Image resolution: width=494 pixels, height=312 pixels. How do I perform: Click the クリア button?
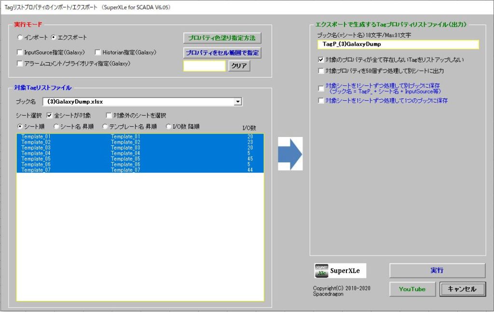239,66
